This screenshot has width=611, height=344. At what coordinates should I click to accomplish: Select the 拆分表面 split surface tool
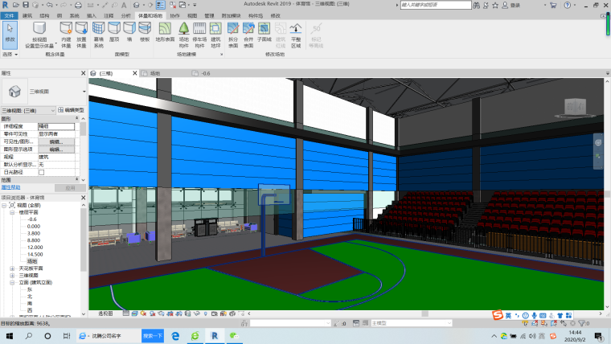(x=233, y=32)
